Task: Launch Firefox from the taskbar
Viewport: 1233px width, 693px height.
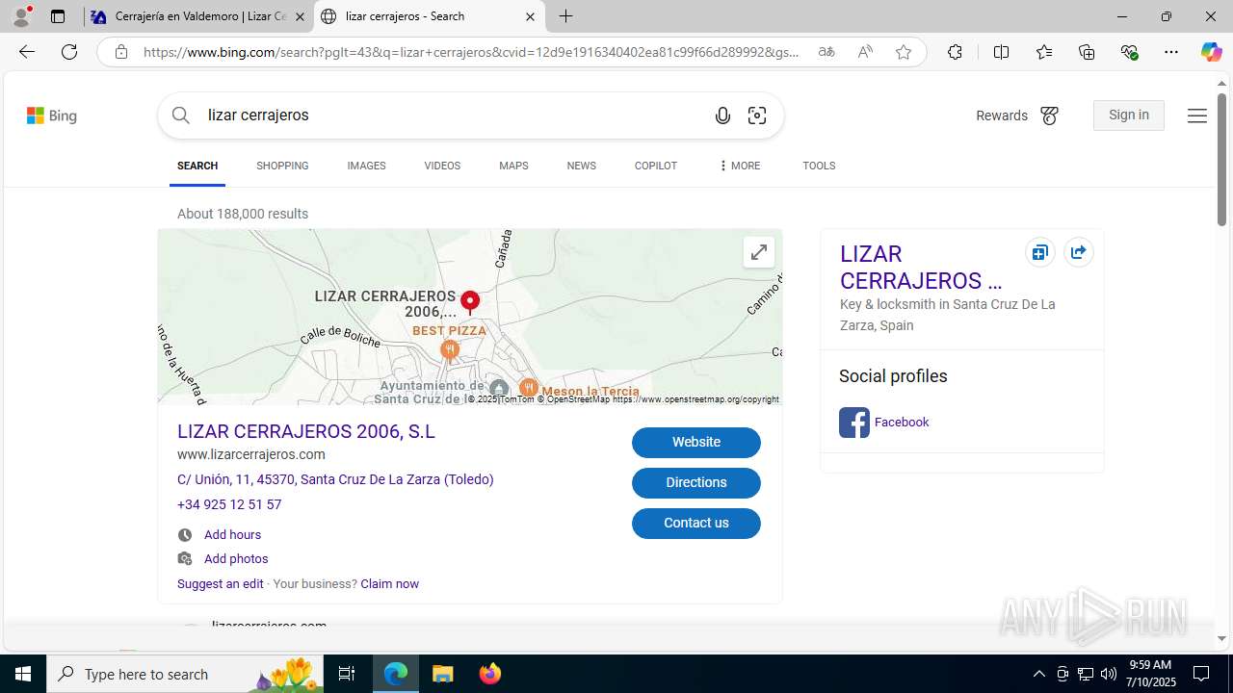Action: [490, 674]
